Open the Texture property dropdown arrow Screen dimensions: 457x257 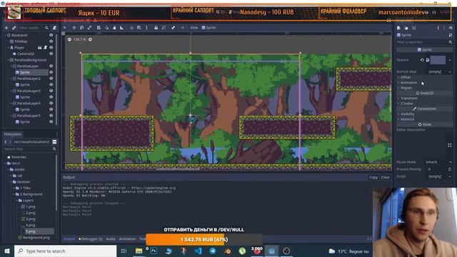click(x=450, y=60)
